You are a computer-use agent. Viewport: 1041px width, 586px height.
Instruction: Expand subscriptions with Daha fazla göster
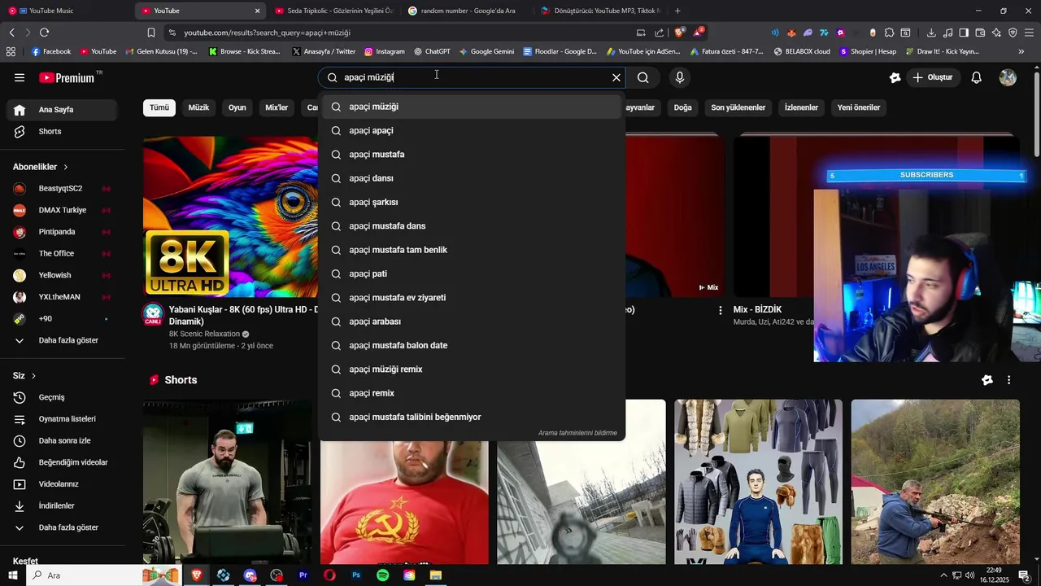click(x=62, y=340)
